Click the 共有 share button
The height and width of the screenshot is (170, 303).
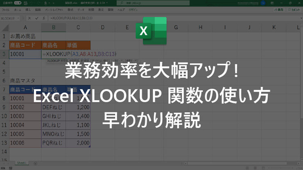point(279,10)
